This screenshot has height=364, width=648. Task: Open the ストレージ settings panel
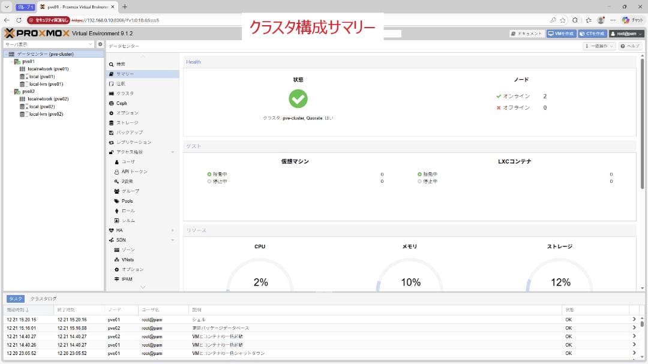(125, 122)
